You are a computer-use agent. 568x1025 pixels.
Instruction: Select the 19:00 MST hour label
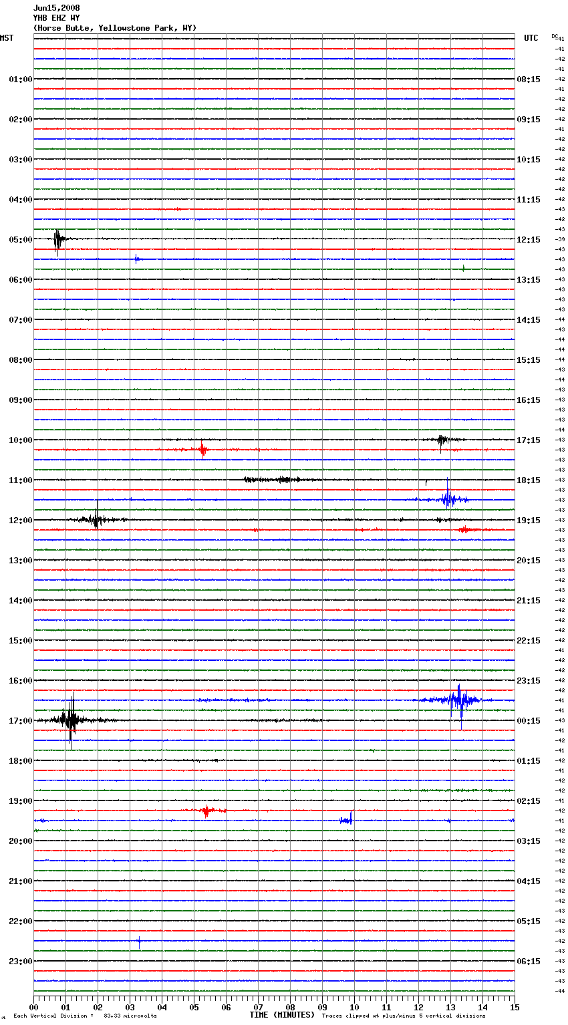click(x=21, y=801)
